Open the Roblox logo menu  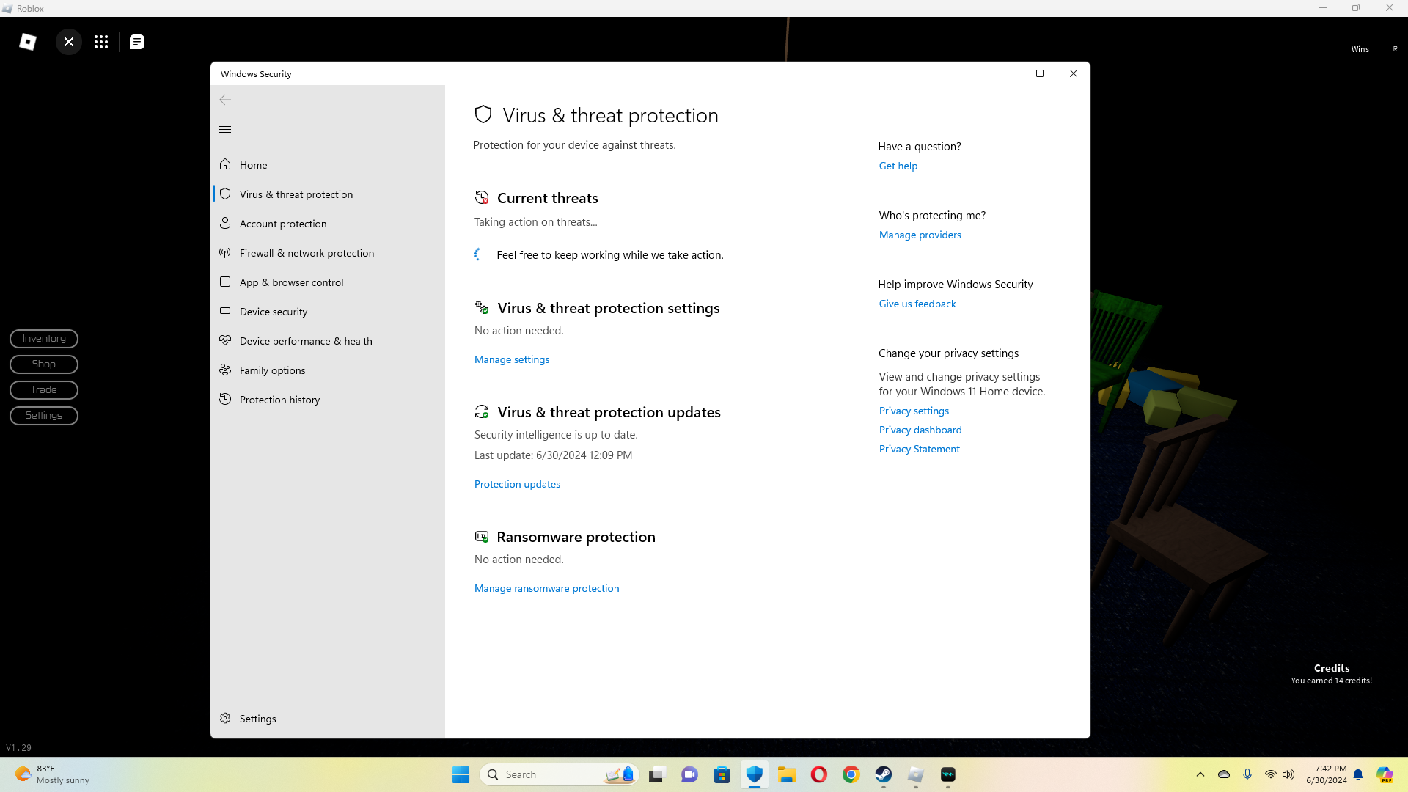[28, 42]
